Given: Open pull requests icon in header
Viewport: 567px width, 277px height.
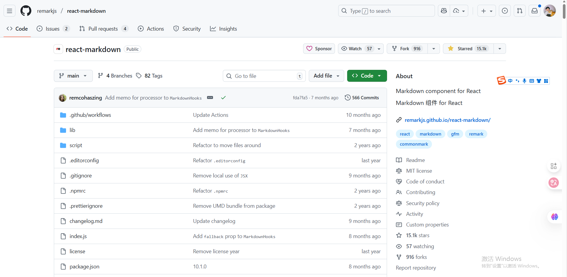Looking at the screenshot, I should (520, 11).
